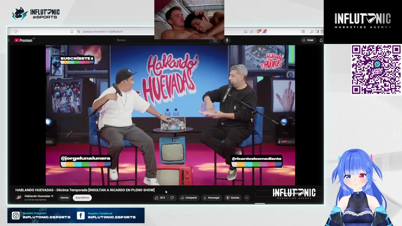Open YouTube notifications bell

point(321,40)
